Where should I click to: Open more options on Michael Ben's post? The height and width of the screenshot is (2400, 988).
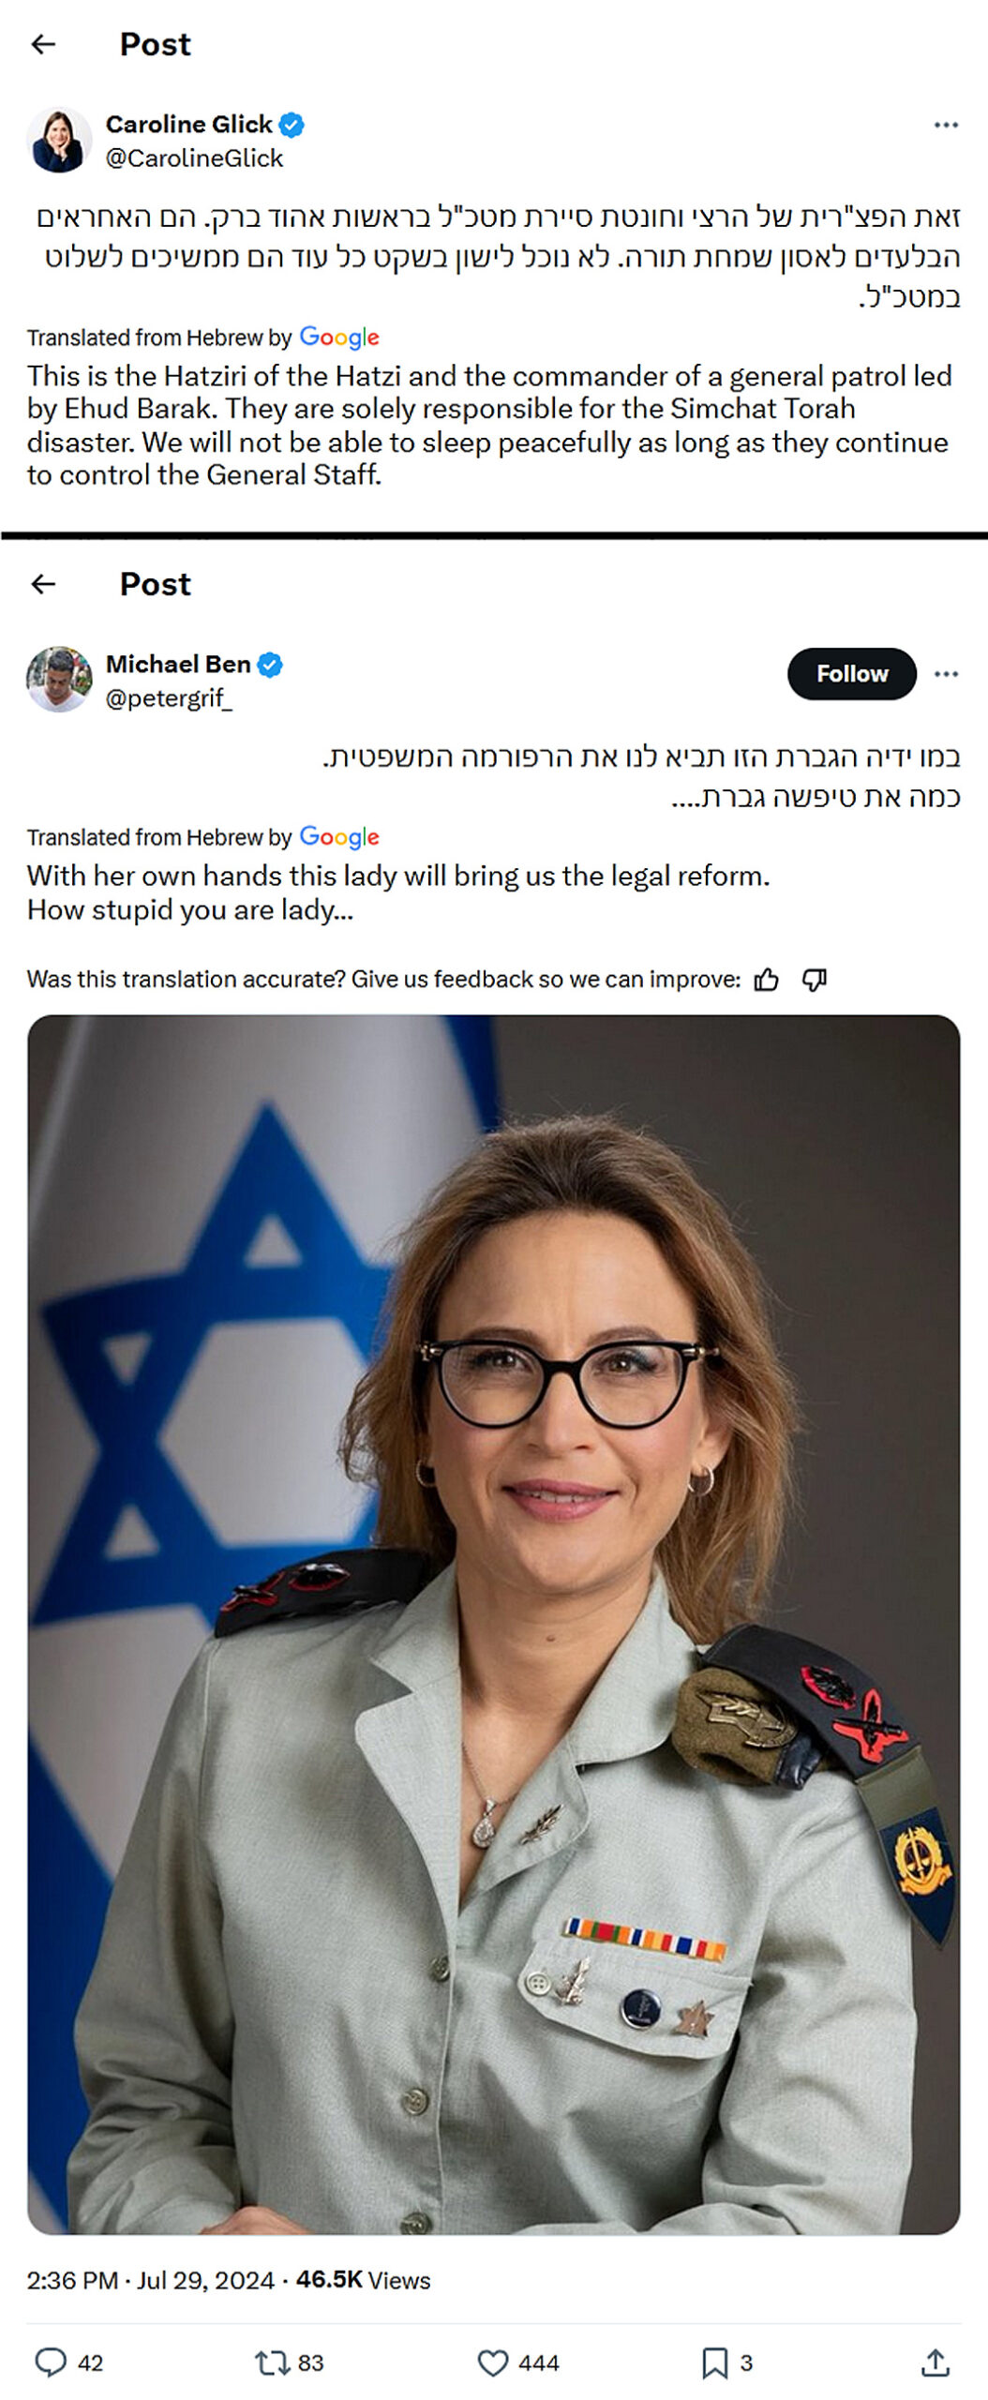click(x=946, y=674)
